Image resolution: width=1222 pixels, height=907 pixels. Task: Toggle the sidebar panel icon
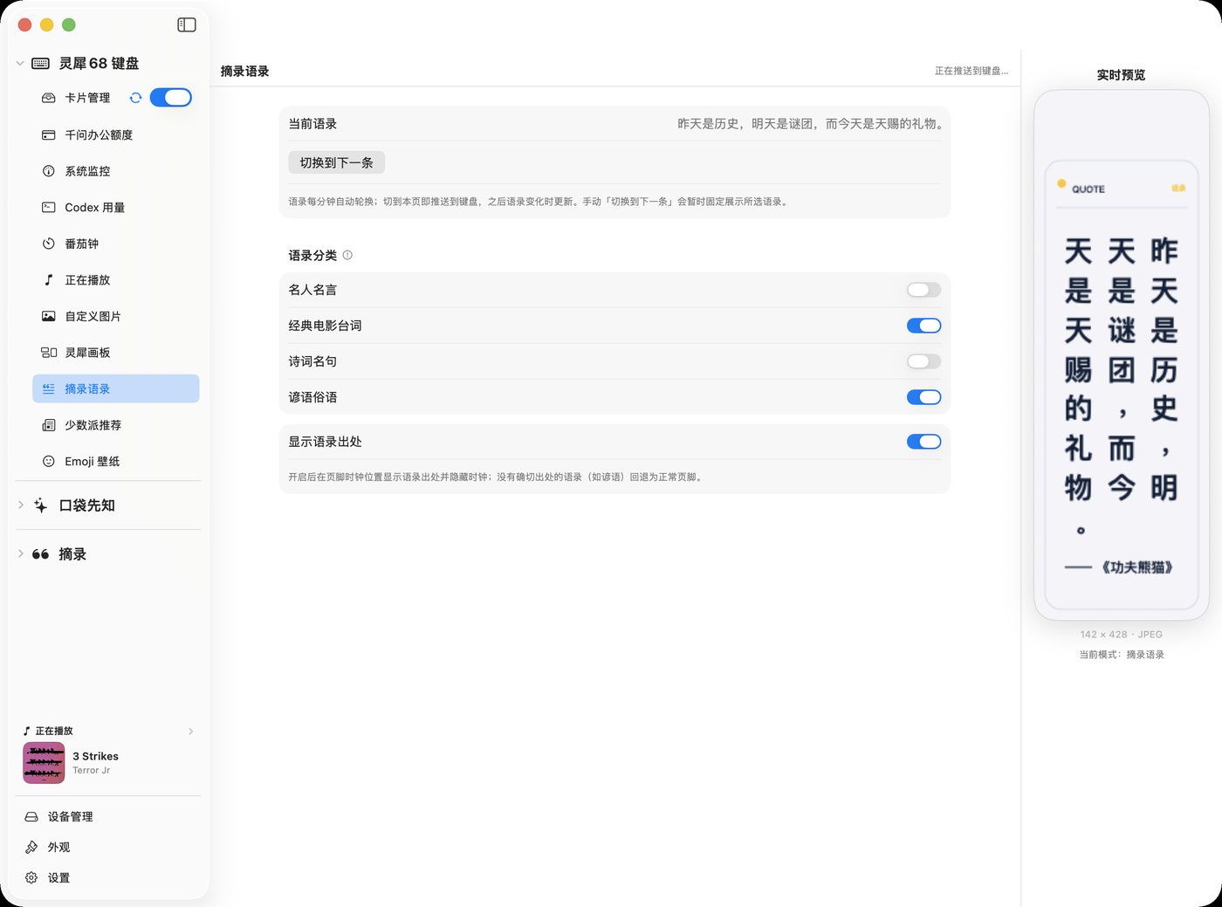tap(187, 24)
